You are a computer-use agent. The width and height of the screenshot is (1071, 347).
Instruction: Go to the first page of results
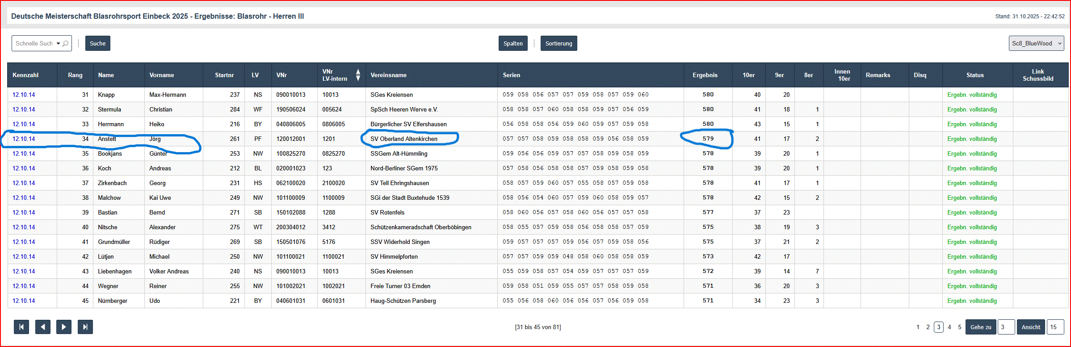click(21, 327)
